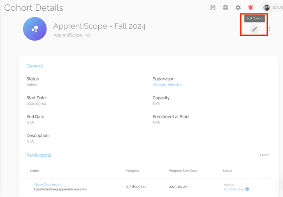
Task: Click the Edit Cohort pencil icon
Action: point(255,29)
